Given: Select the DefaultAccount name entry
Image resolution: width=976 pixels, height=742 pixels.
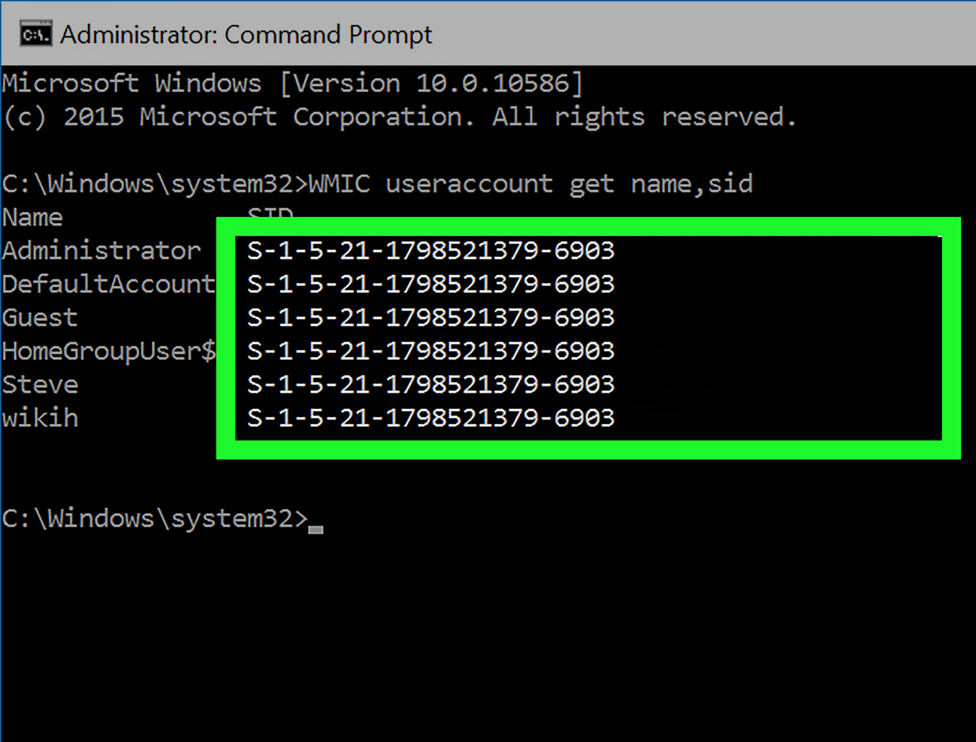Looking at the screenshot, I should point(109,284).
